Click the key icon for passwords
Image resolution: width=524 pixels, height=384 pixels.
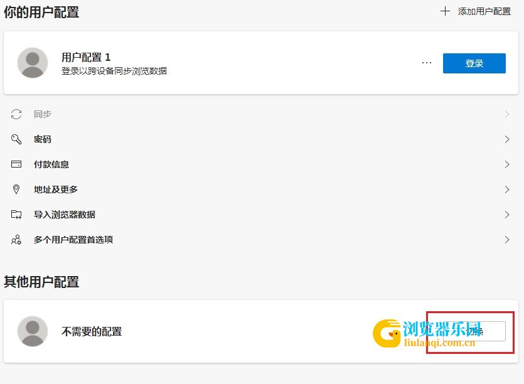click(x=16, y=139)
